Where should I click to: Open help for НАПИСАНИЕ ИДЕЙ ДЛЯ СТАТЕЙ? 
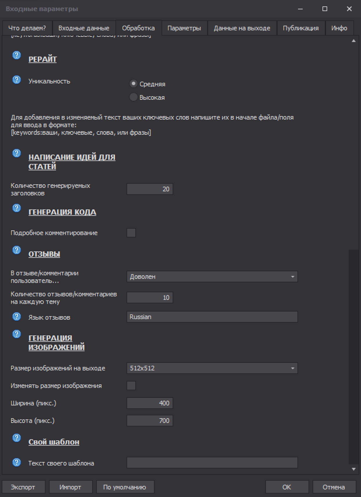pos(17,153)
